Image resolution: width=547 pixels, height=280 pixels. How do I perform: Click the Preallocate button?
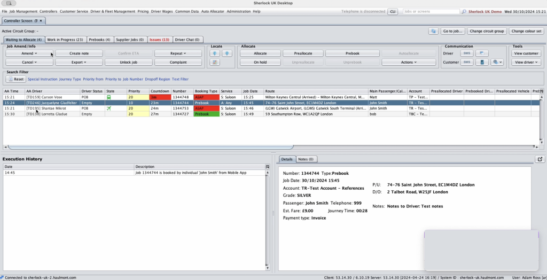point(303,53)
